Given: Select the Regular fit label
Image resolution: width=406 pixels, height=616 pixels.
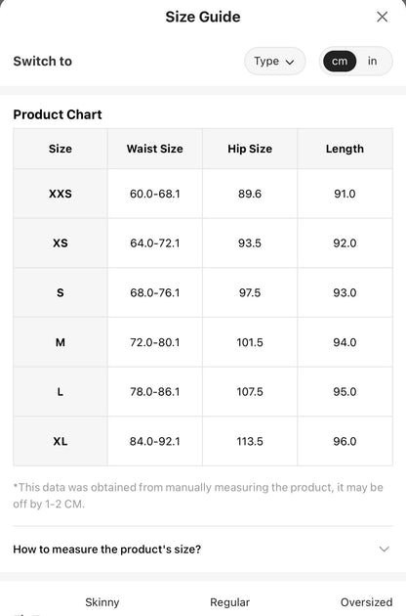Looking at the screenshot, I should tap(230, 602).
